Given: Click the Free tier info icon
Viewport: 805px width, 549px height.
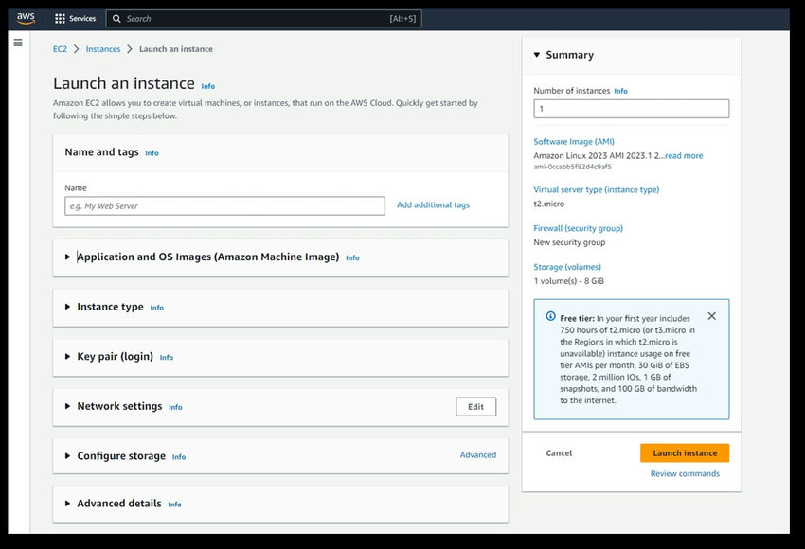Looking at the screenshot, I should [x=551, y=317].
